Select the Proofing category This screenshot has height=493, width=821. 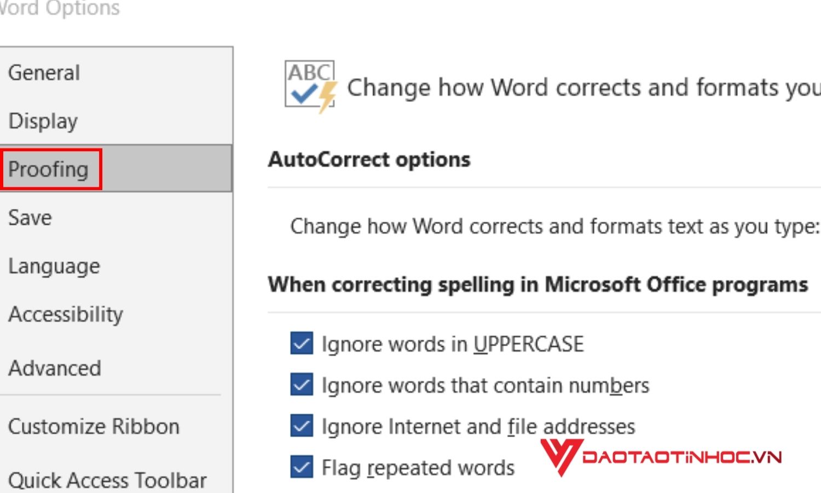[49, 169]
